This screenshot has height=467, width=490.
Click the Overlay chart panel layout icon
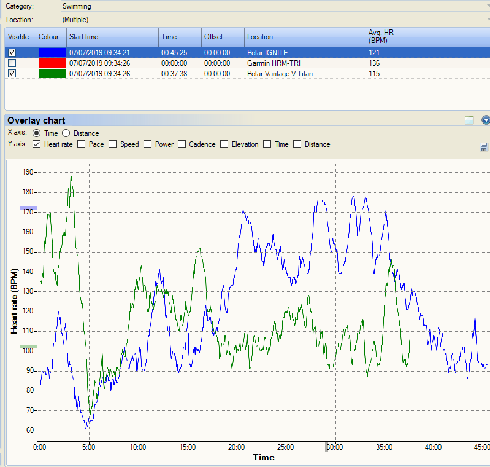pyautogui.click(x=469, y=120)
